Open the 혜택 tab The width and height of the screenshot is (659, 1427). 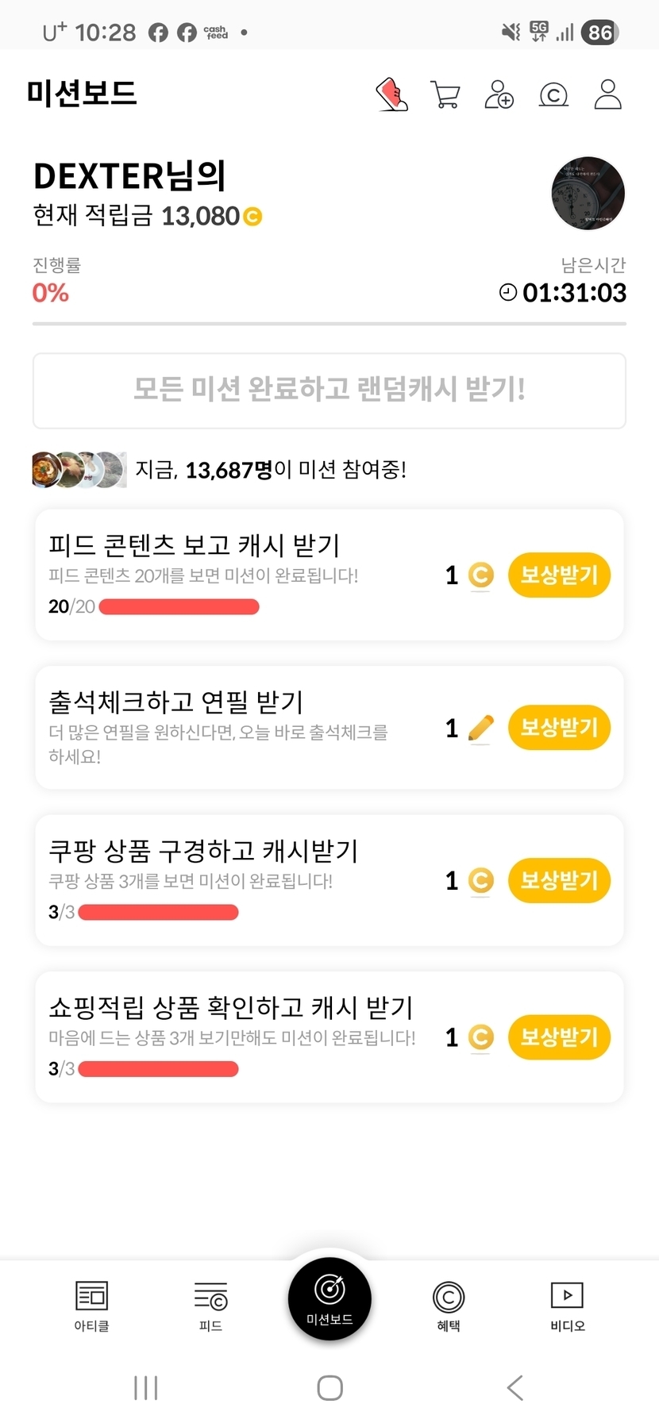[x=449, y=1305]
